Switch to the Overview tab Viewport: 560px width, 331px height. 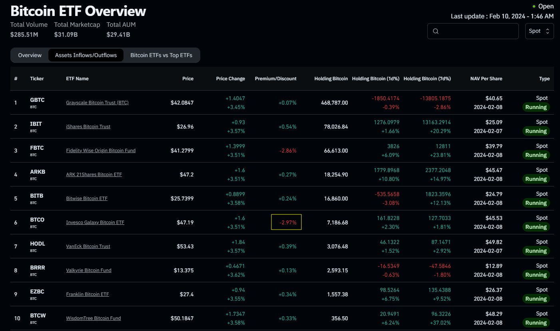coord(30,55)
